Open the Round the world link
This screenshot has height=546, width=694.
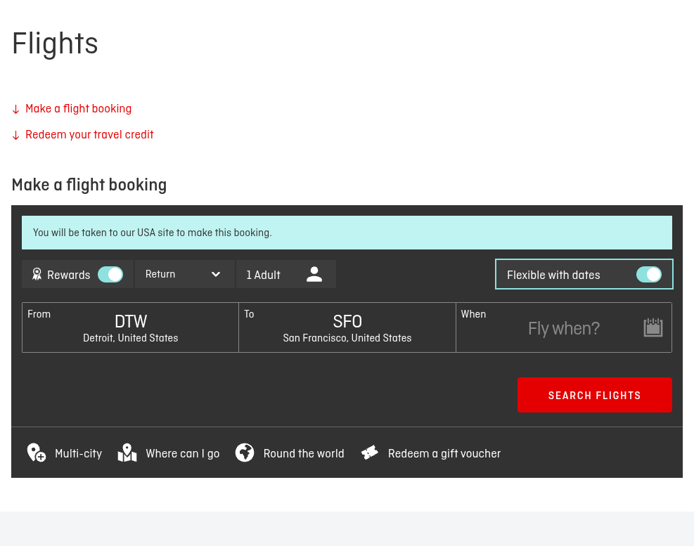click(304, 453)
